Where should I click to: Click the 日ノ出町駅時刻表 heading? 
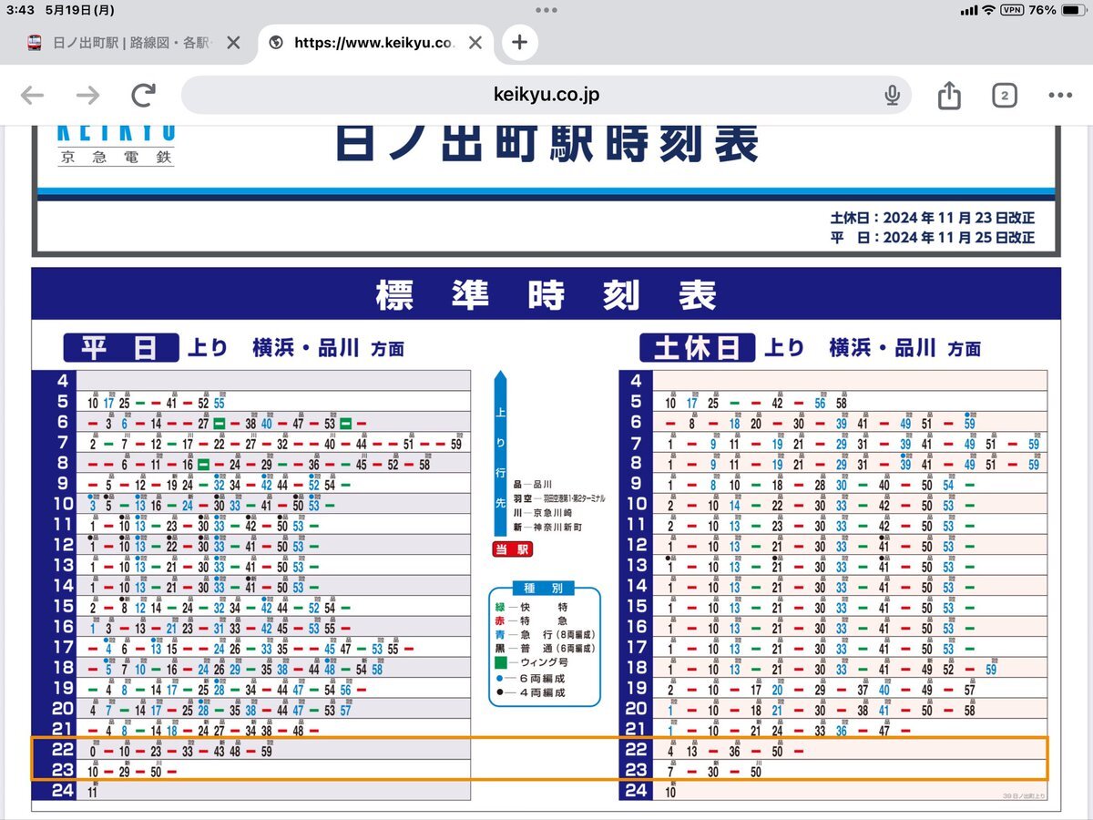pyautogui.click(x=546, y=145)
